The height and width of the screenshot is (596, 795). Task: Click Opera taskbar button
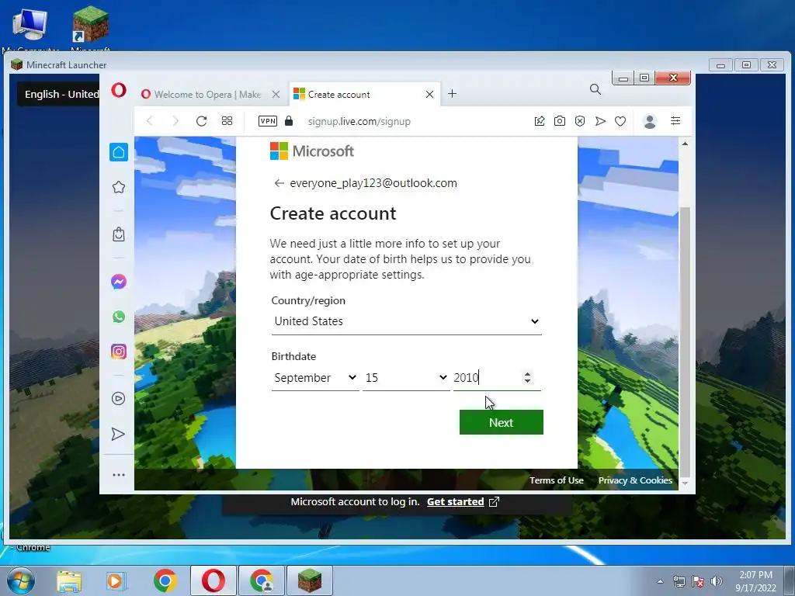[214, 580]
